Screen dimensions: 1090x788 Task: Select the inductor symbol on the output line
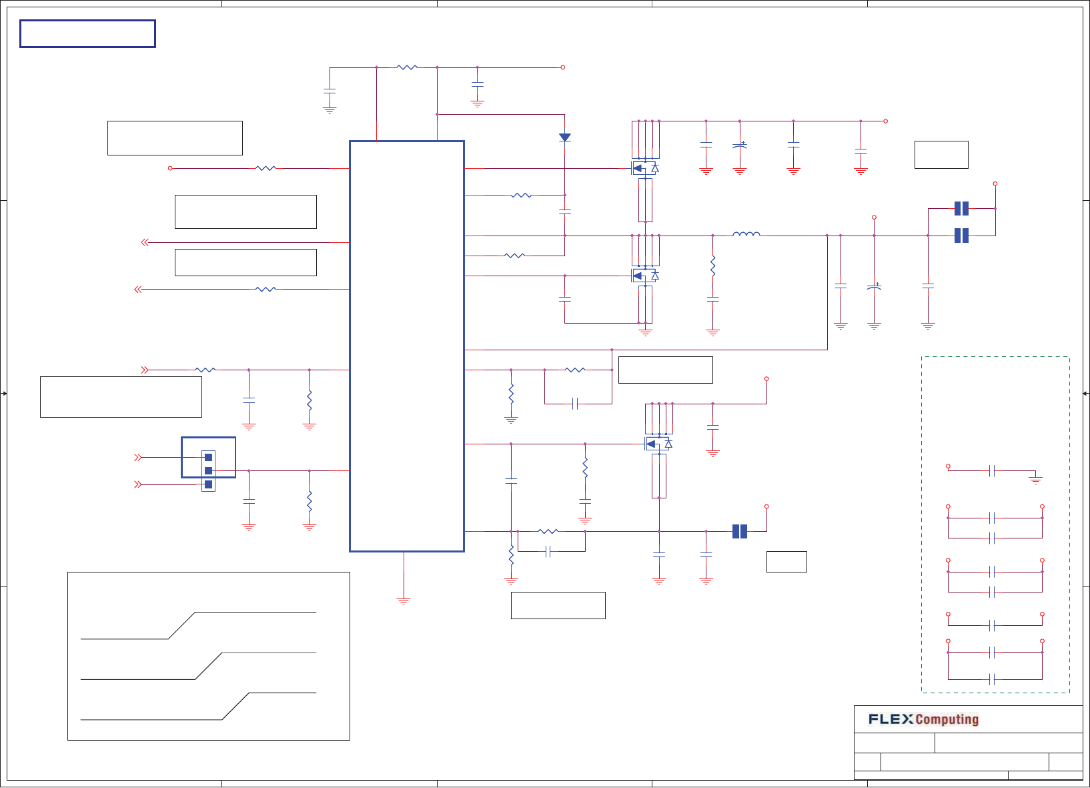pyautogui.click(x=746, y=234)
